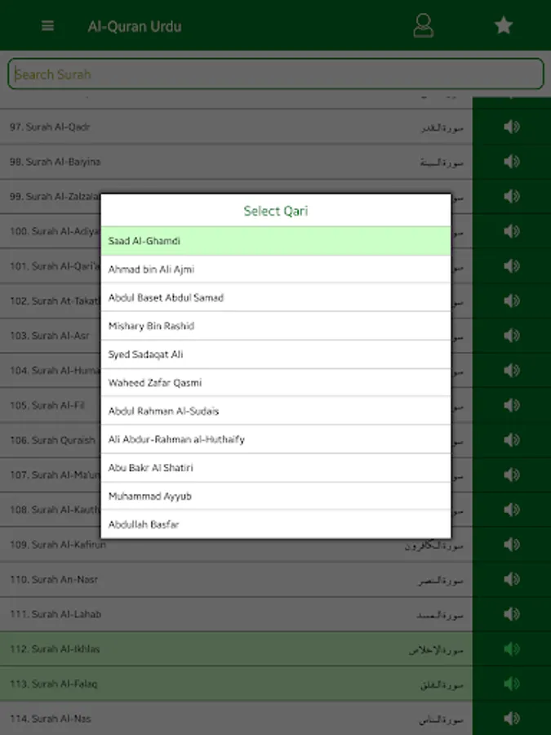Choose Ahmad bin Ali Ajmi reciter

pos(276,269)
